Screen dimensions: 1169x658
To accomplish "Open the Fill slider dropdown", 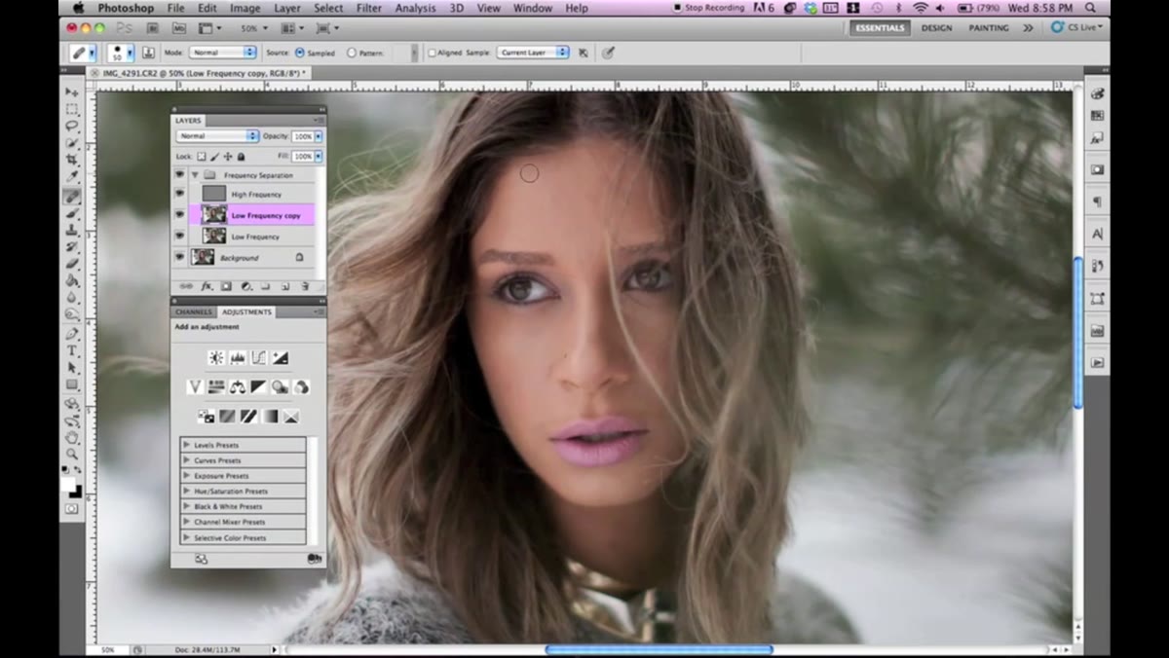I will coord(319,156).
